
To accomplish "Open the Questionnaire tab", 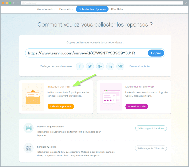I will (46, 9).
